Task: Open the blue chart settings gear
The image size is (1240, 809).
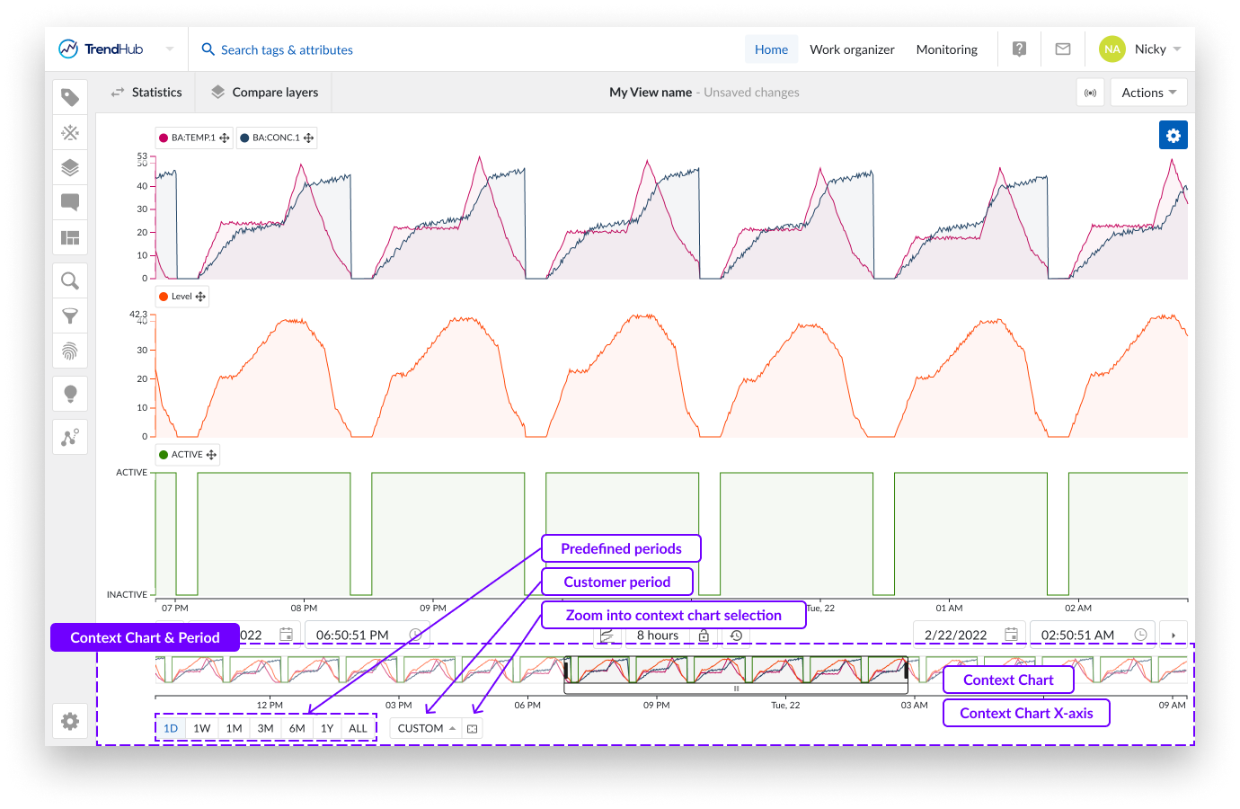Action: point(1173,136)
